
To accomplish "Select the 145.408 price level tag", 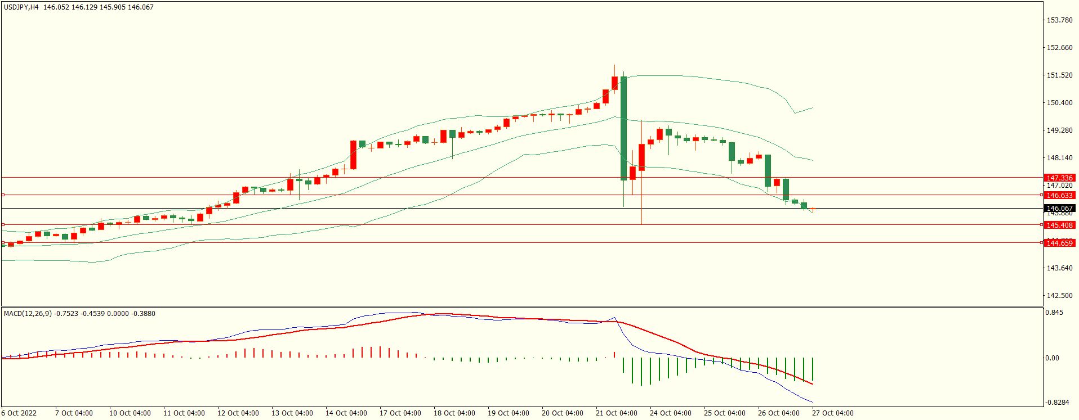I will pos(1059,225).
